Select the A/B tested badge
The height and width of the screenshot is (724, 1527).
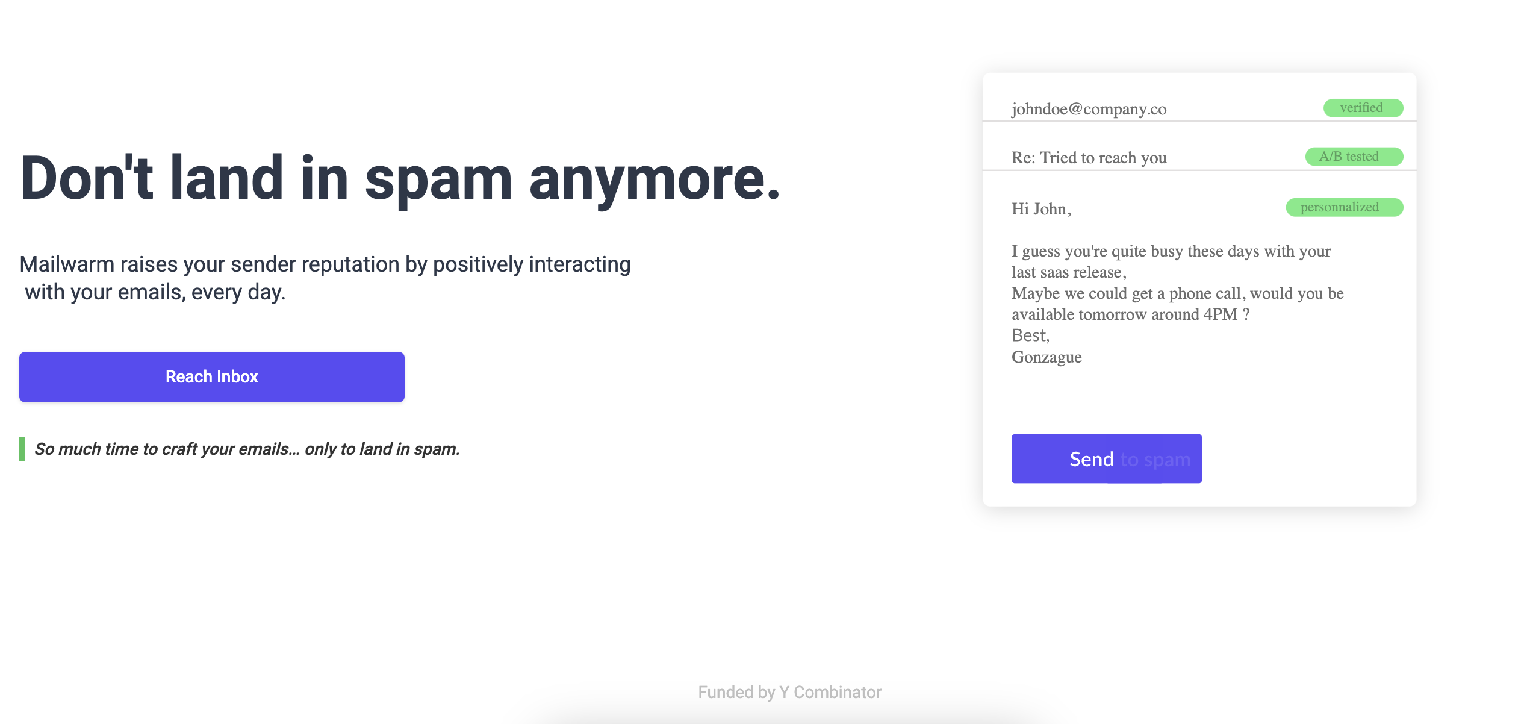(1354, 157)
